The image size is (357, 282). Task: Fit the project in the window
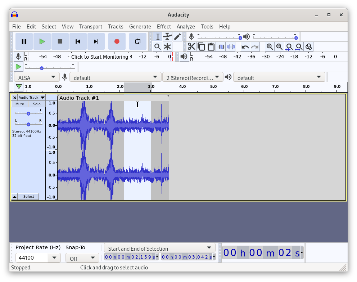299,46
